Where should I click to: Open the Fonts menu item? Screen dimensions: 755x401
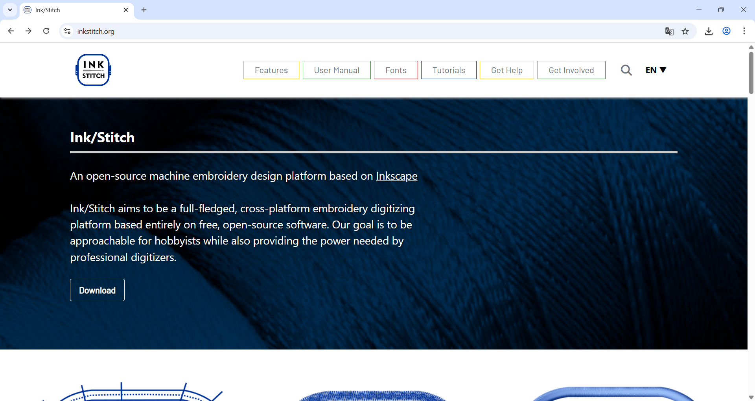tap(396, 70)
